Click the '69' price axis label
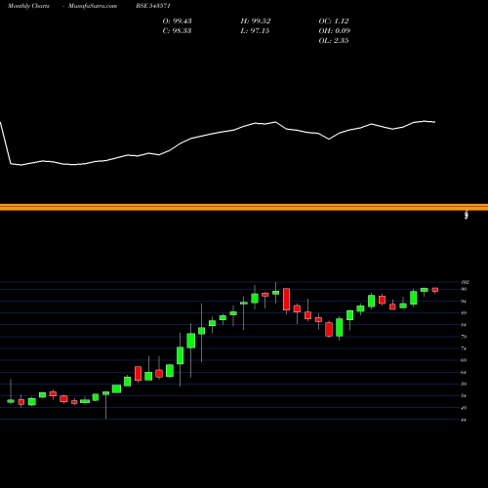The image size is (488, 488). (x=464, y=360)
